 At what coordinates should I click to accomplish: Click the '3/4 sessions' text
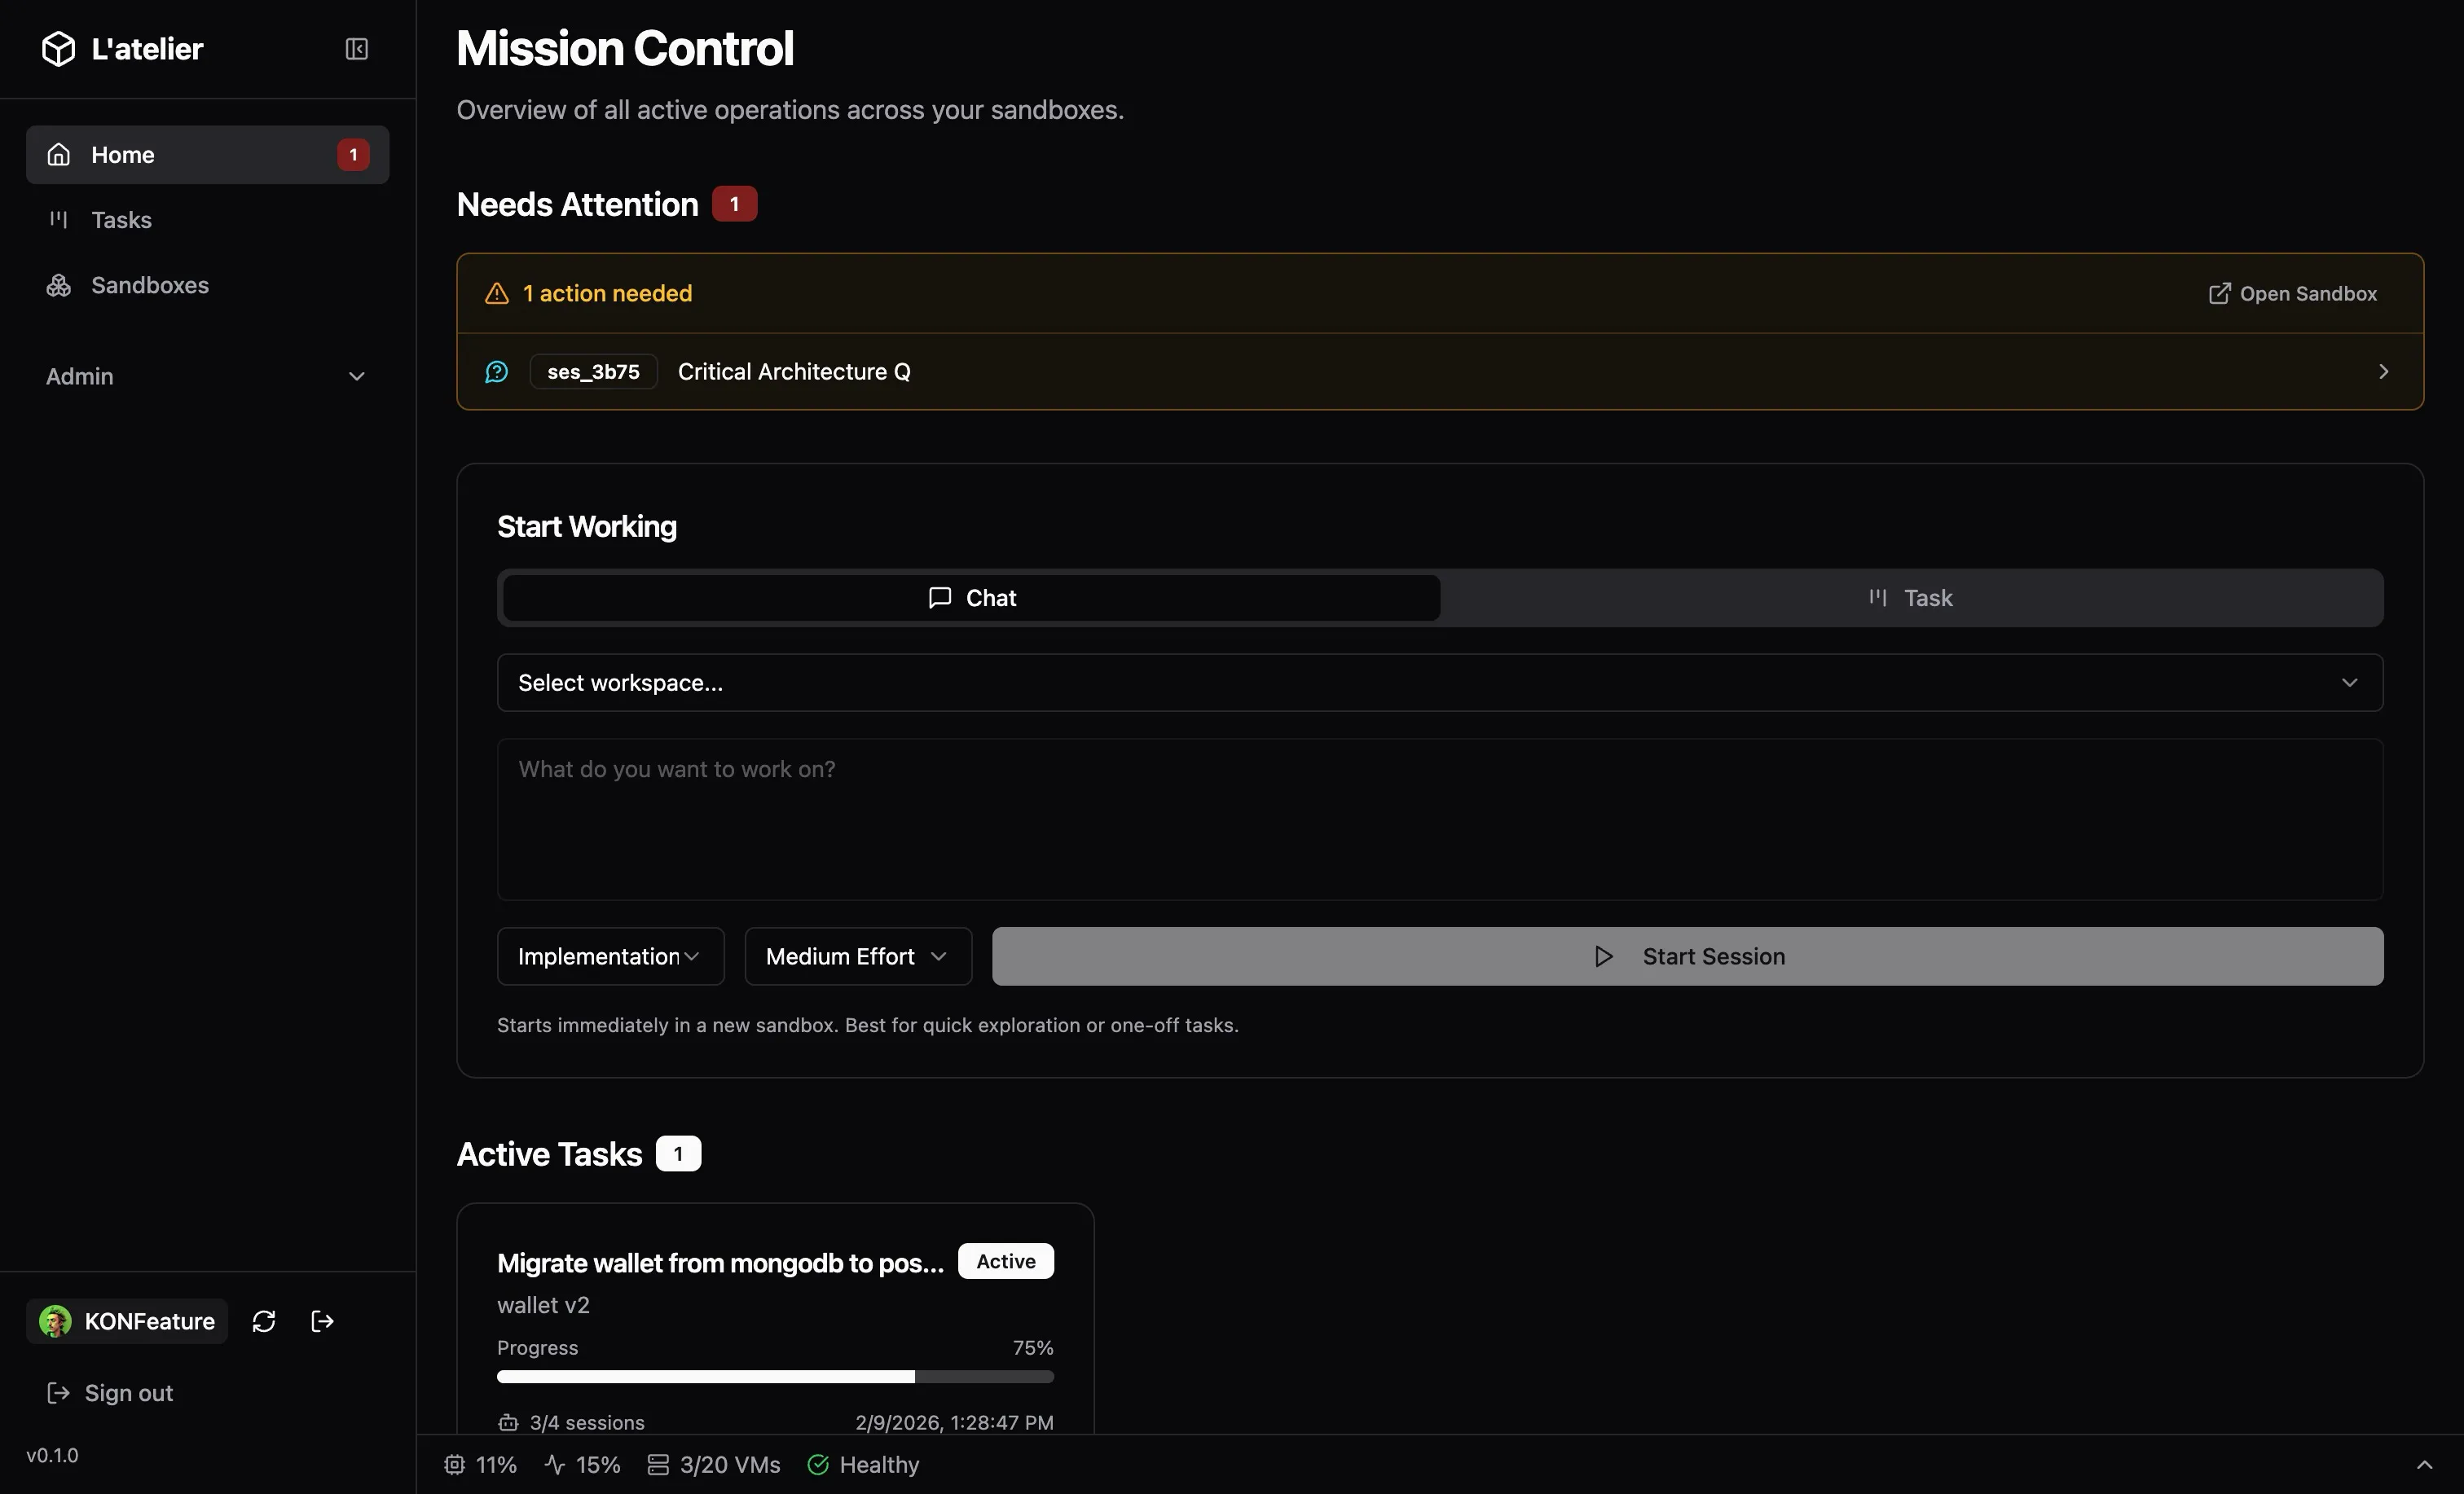(x=587, y=1422)
